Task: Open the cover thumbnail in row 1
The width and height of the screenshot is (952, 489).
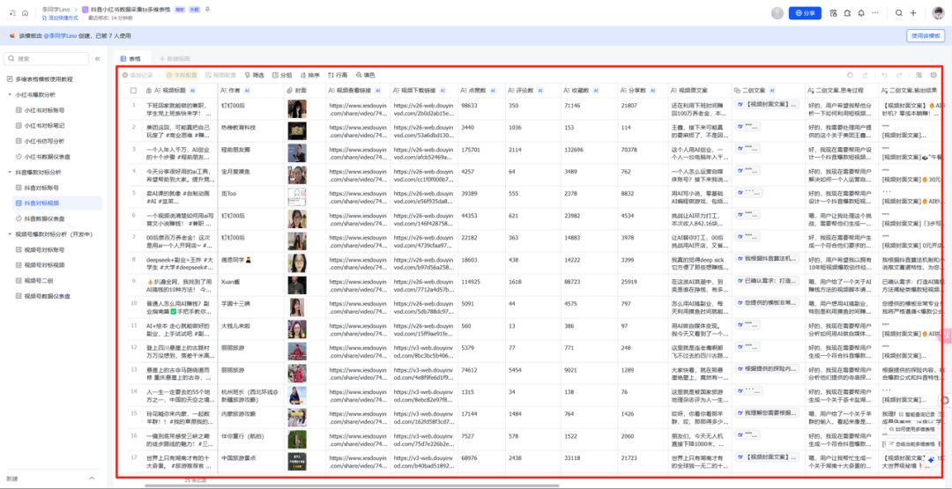Action: (296, 108)
